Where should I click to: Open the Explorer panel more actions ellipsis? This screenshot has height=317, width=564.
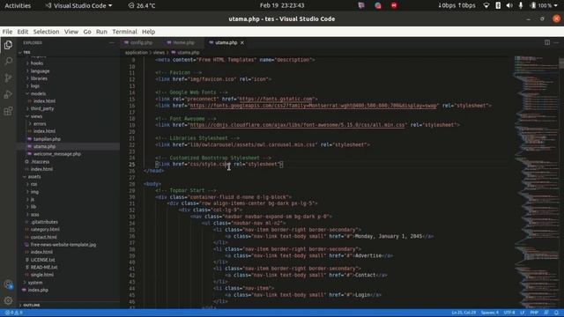(x=112, y=42)
